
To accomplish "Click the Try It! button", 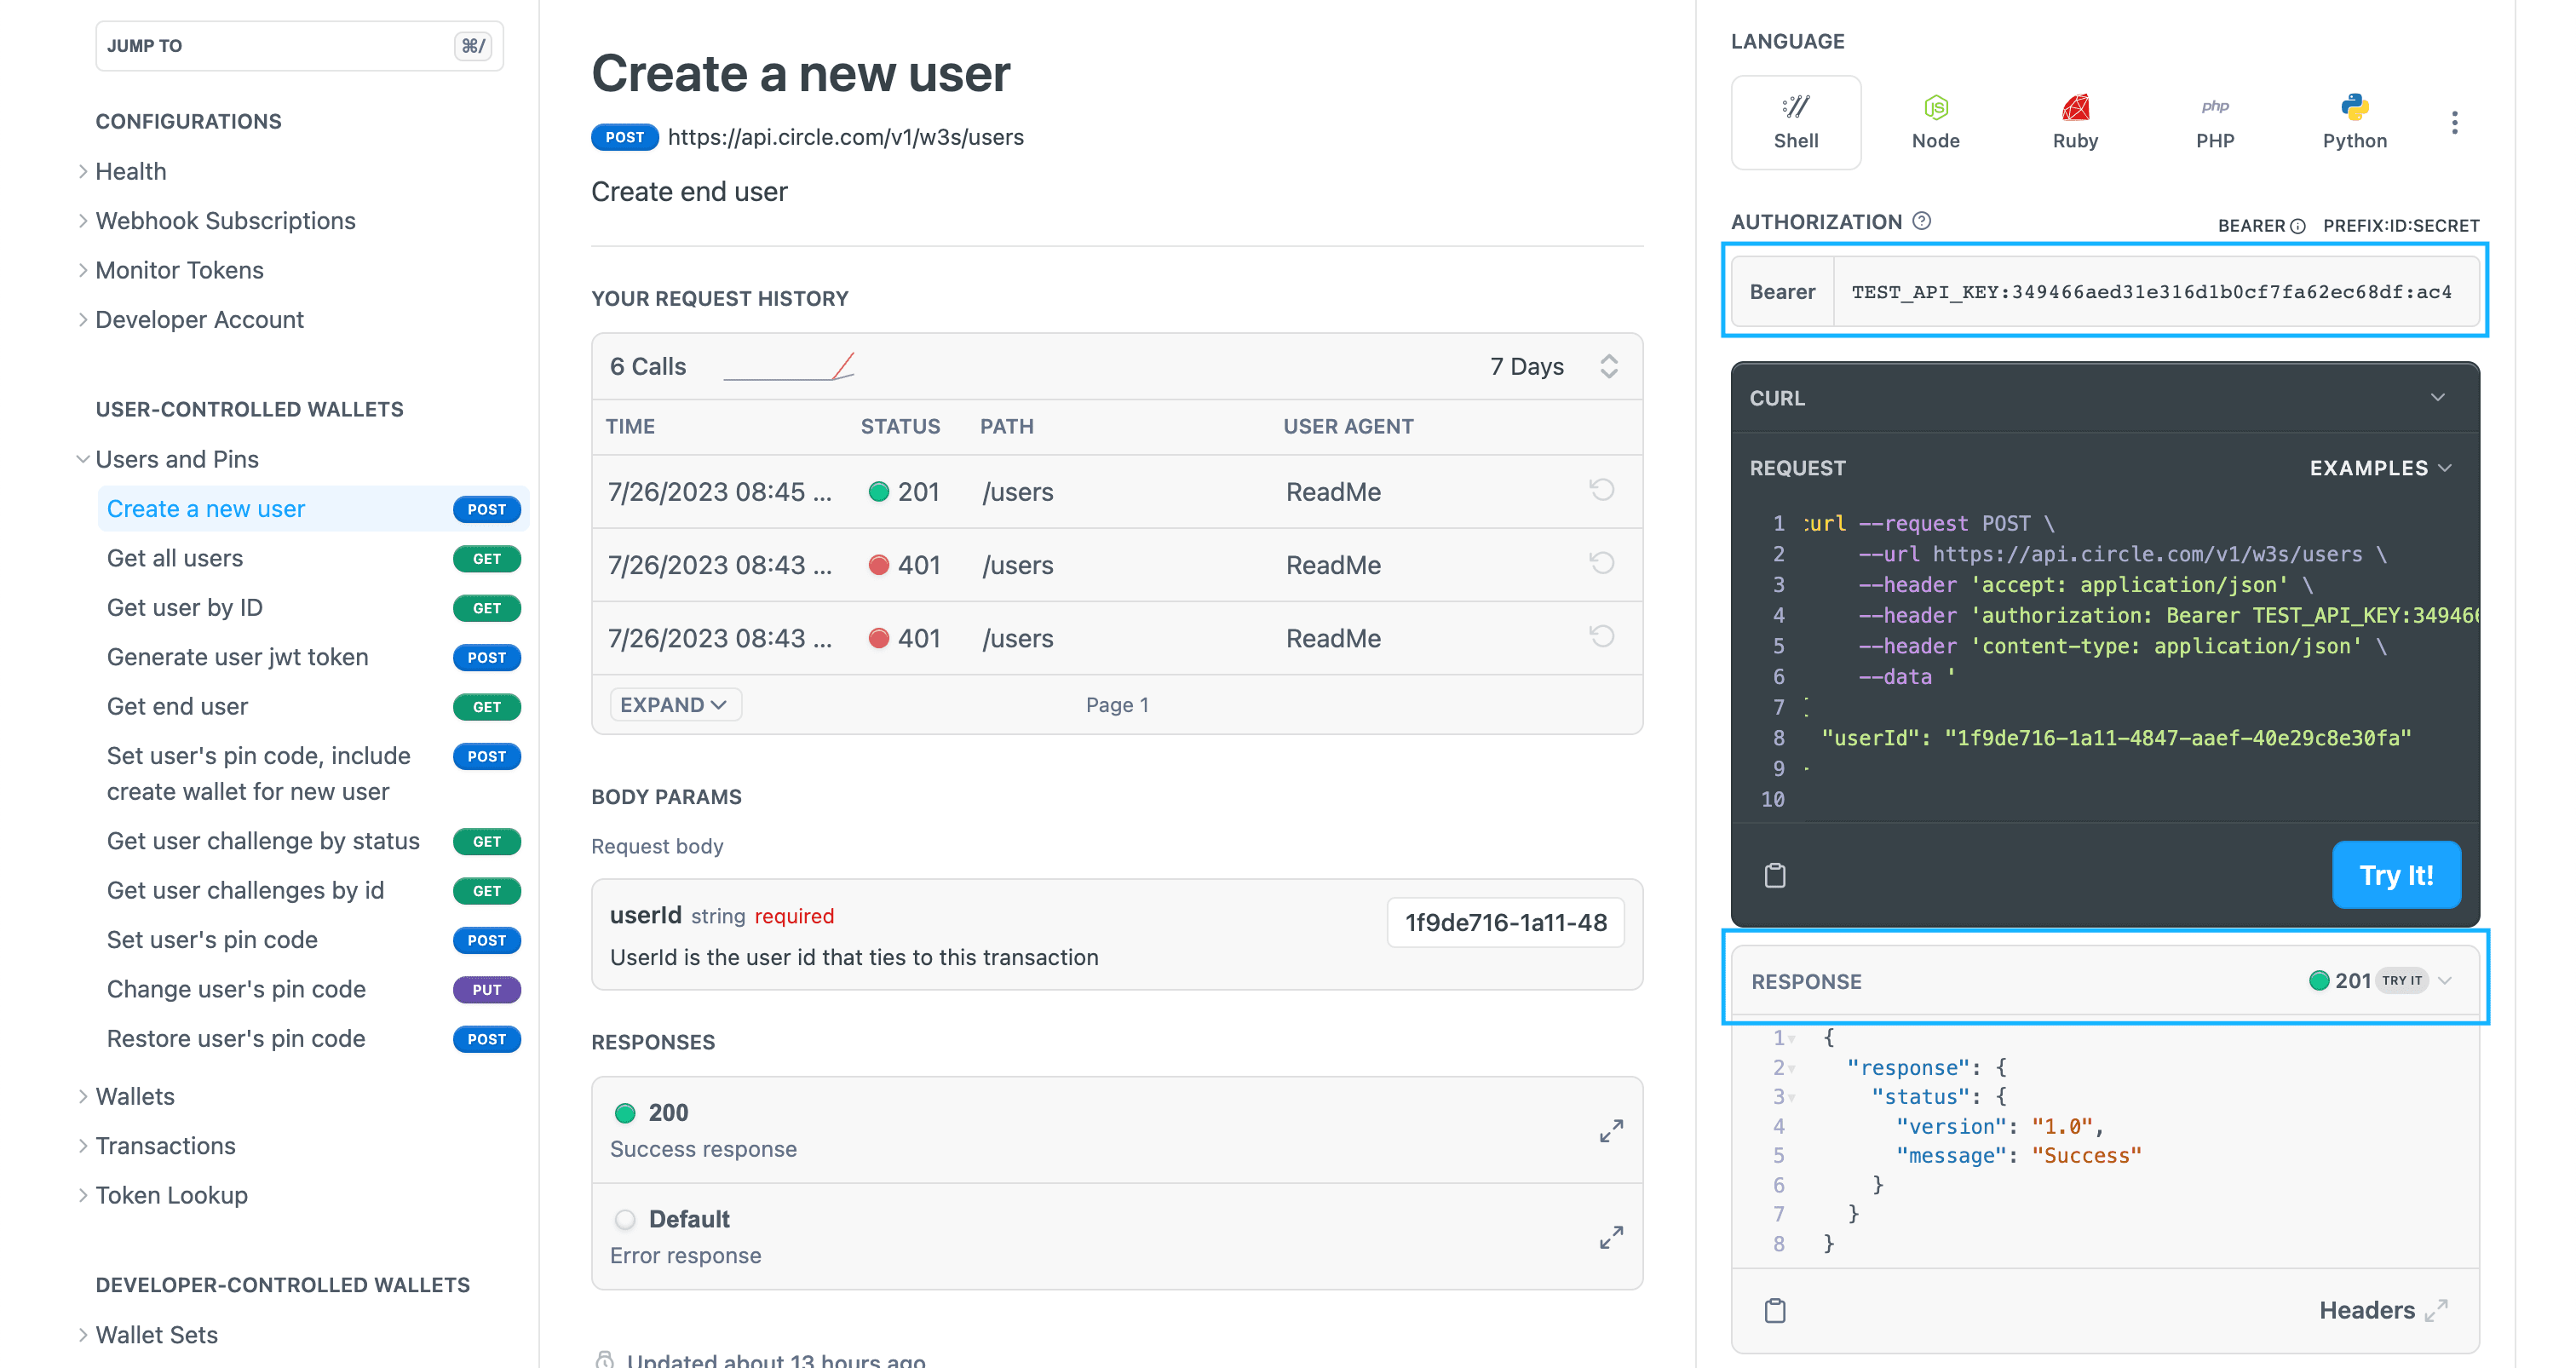I will tap(2396, 875).
